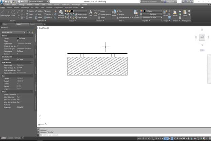The image size is (211, 141).
Task: Expand the Annotation panel flyout
Action: (x=100, y=21)
